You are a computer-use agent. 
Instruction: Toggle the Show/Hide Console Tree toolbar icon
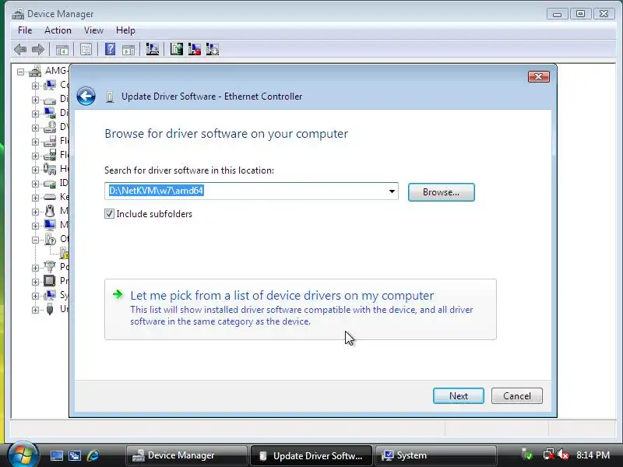(x=62, y=50)
